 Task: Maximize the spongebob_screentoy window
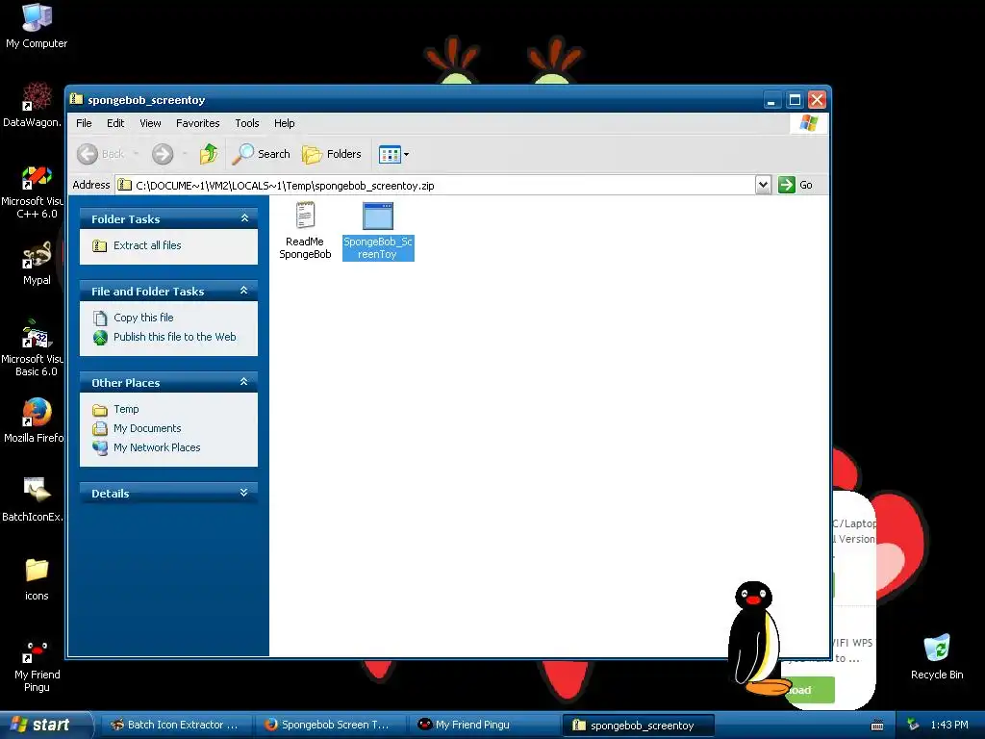click(795, 99)
